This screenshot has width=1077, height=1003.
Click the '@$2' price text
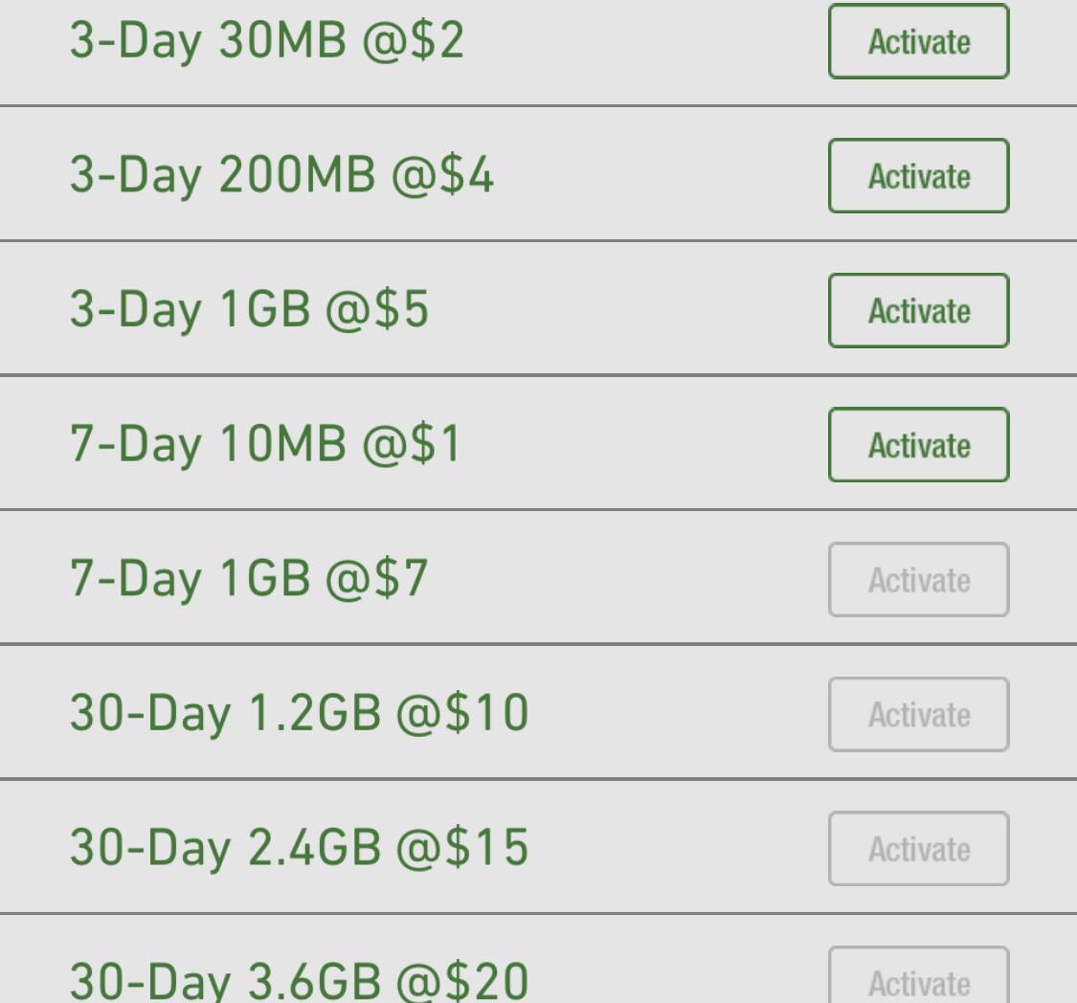413,42
